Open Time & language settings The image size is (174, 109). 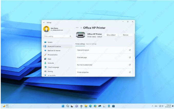(x=58, y=67)
